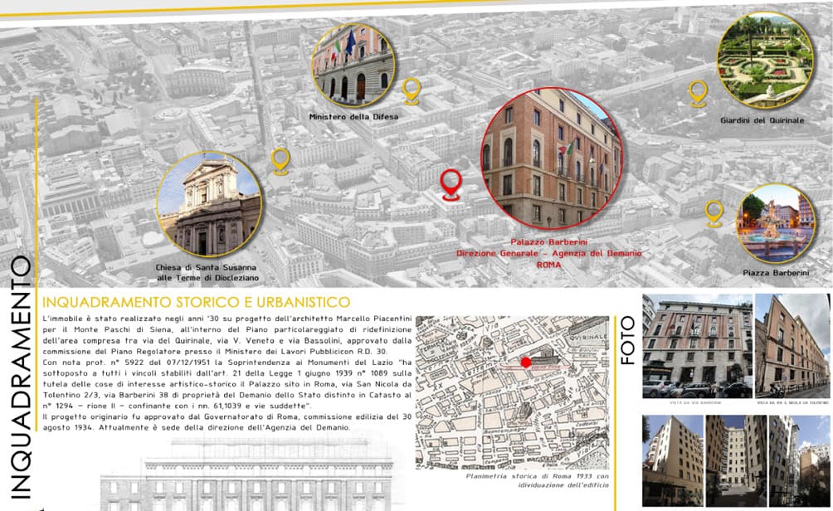This screenshot has width=833, height=511.
Task: Click the sentence 'Attualmente è sede della direzione'
Action: click(224, 427)
